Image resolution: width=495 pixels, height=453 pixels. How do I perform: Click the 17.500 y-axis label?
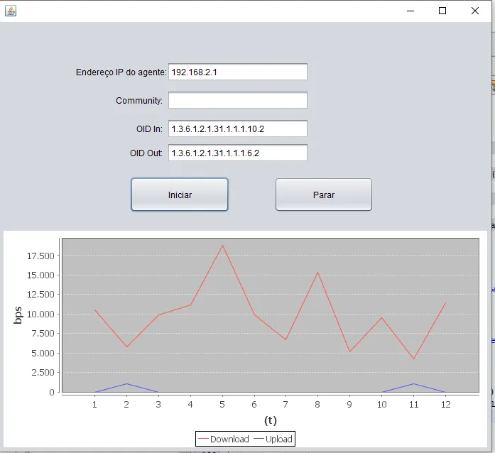pyautogui.click(x=40, y=256)
